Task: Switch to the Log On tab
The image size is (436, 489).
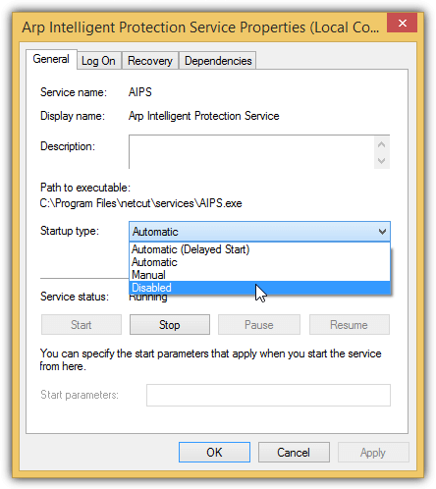Action: (x=98, y=61)
